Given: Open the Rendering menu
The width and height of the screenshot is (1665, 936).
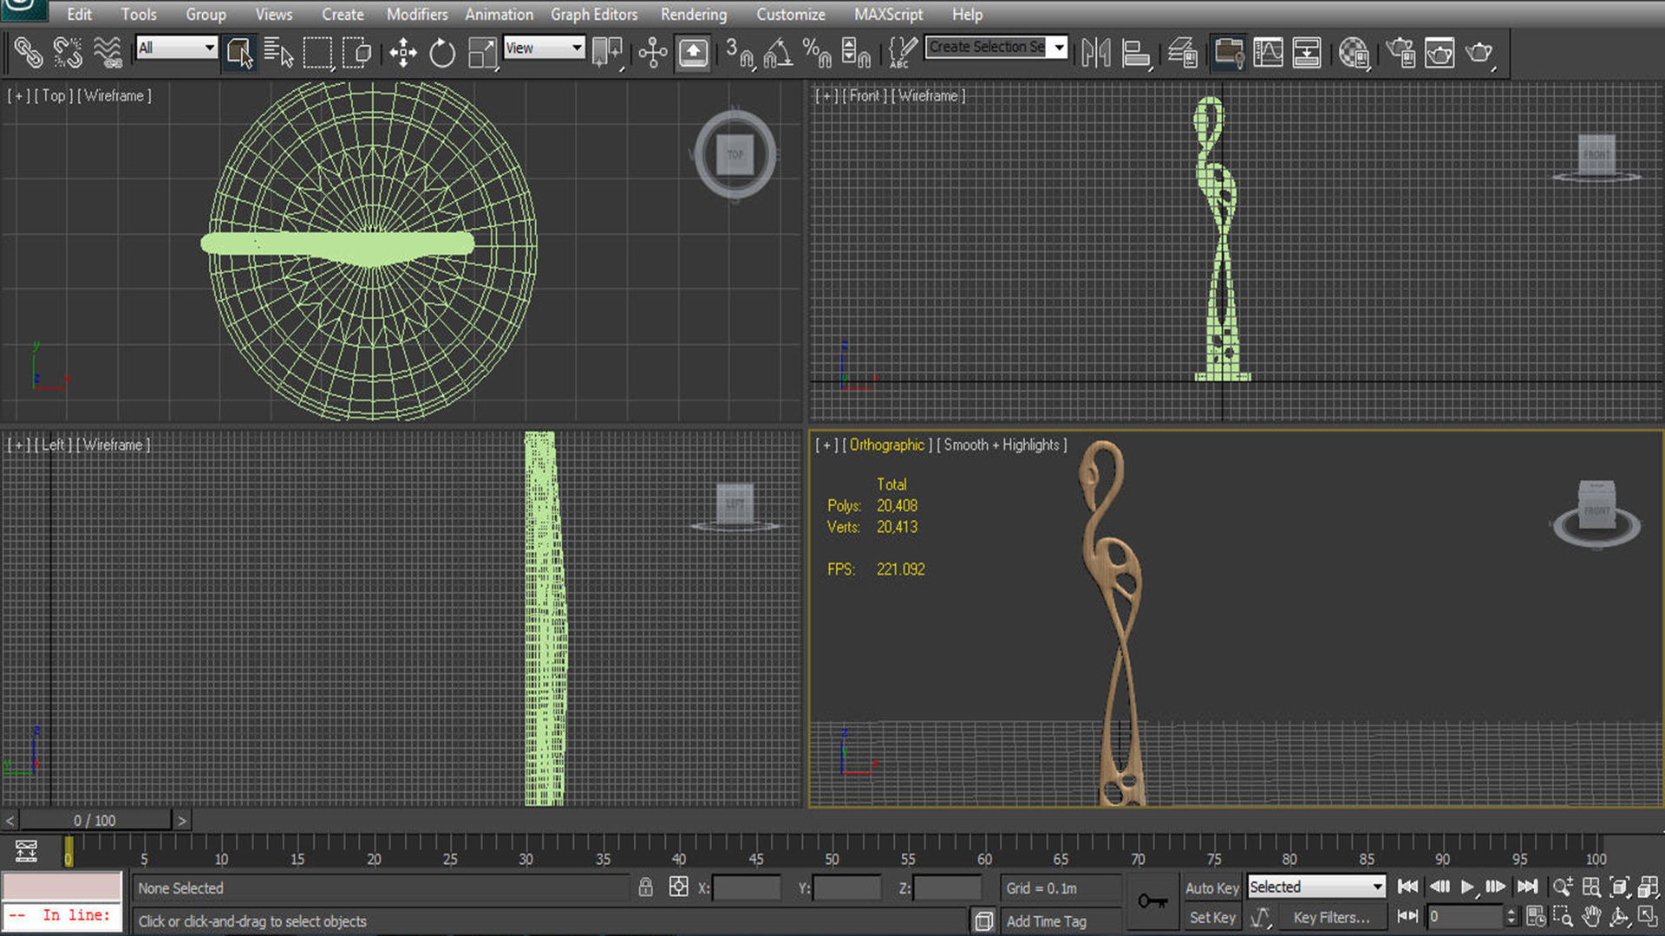Looking at the screenshot, I should click(694, 14).
